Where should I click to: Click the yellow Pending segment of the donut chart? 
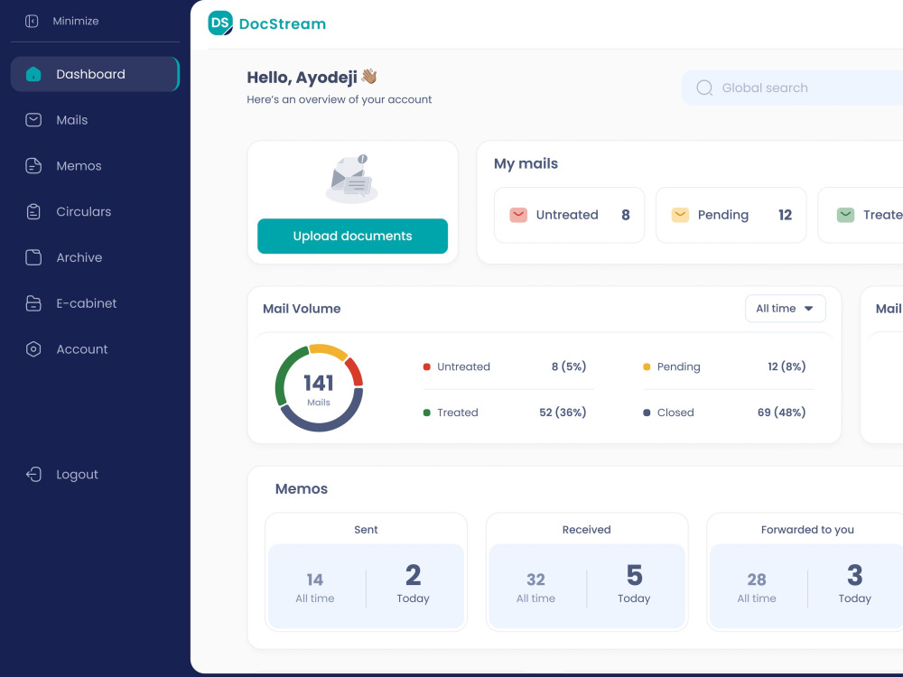[328, 348]
